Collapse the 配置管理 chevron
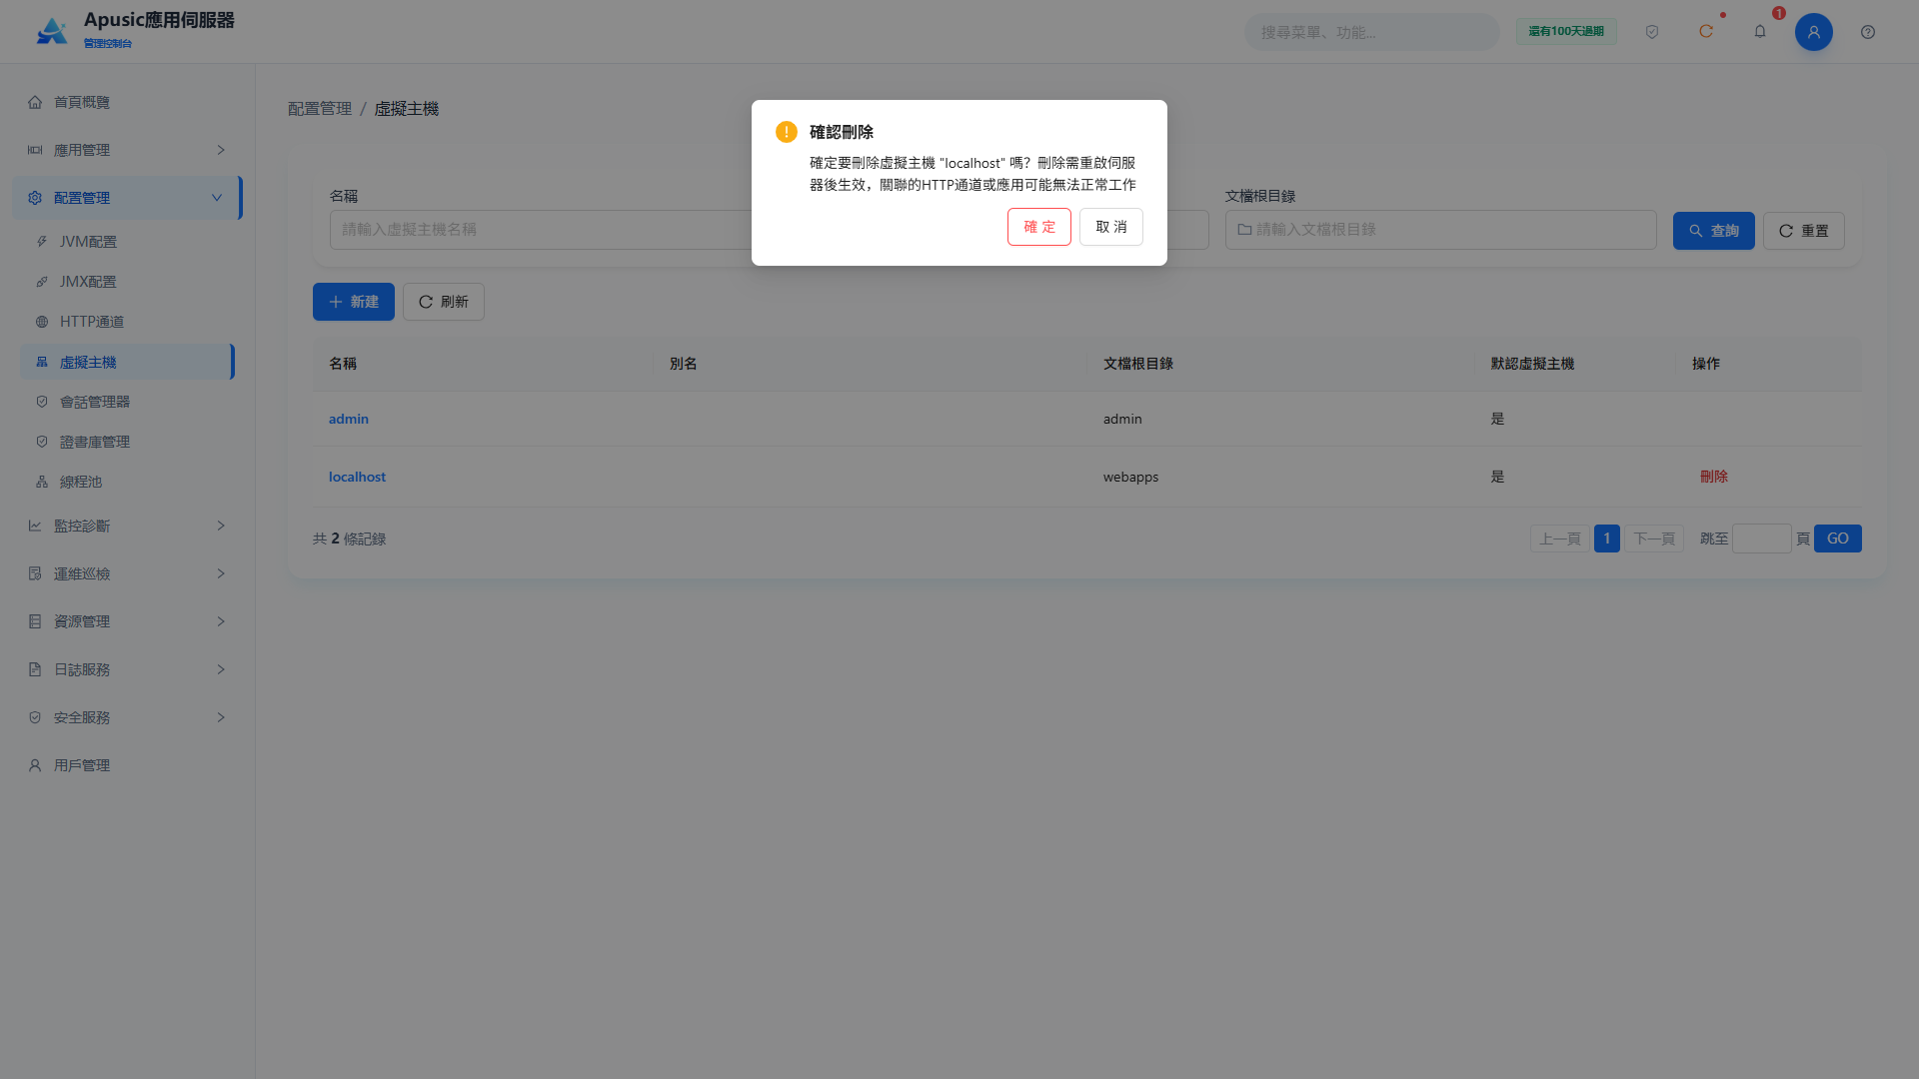1919x1079 pixels. [x=217, y=198]
